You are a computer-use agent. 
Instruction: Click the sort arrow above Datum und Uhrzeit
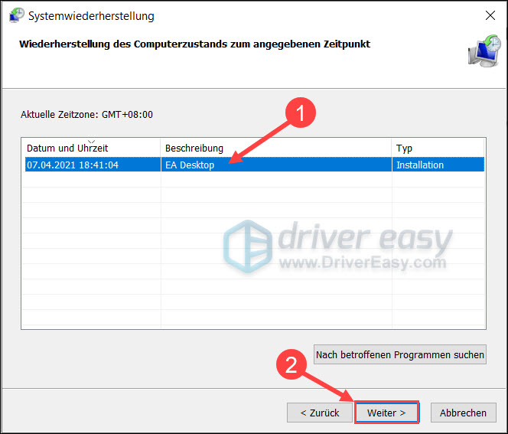(x=92, y=142)
